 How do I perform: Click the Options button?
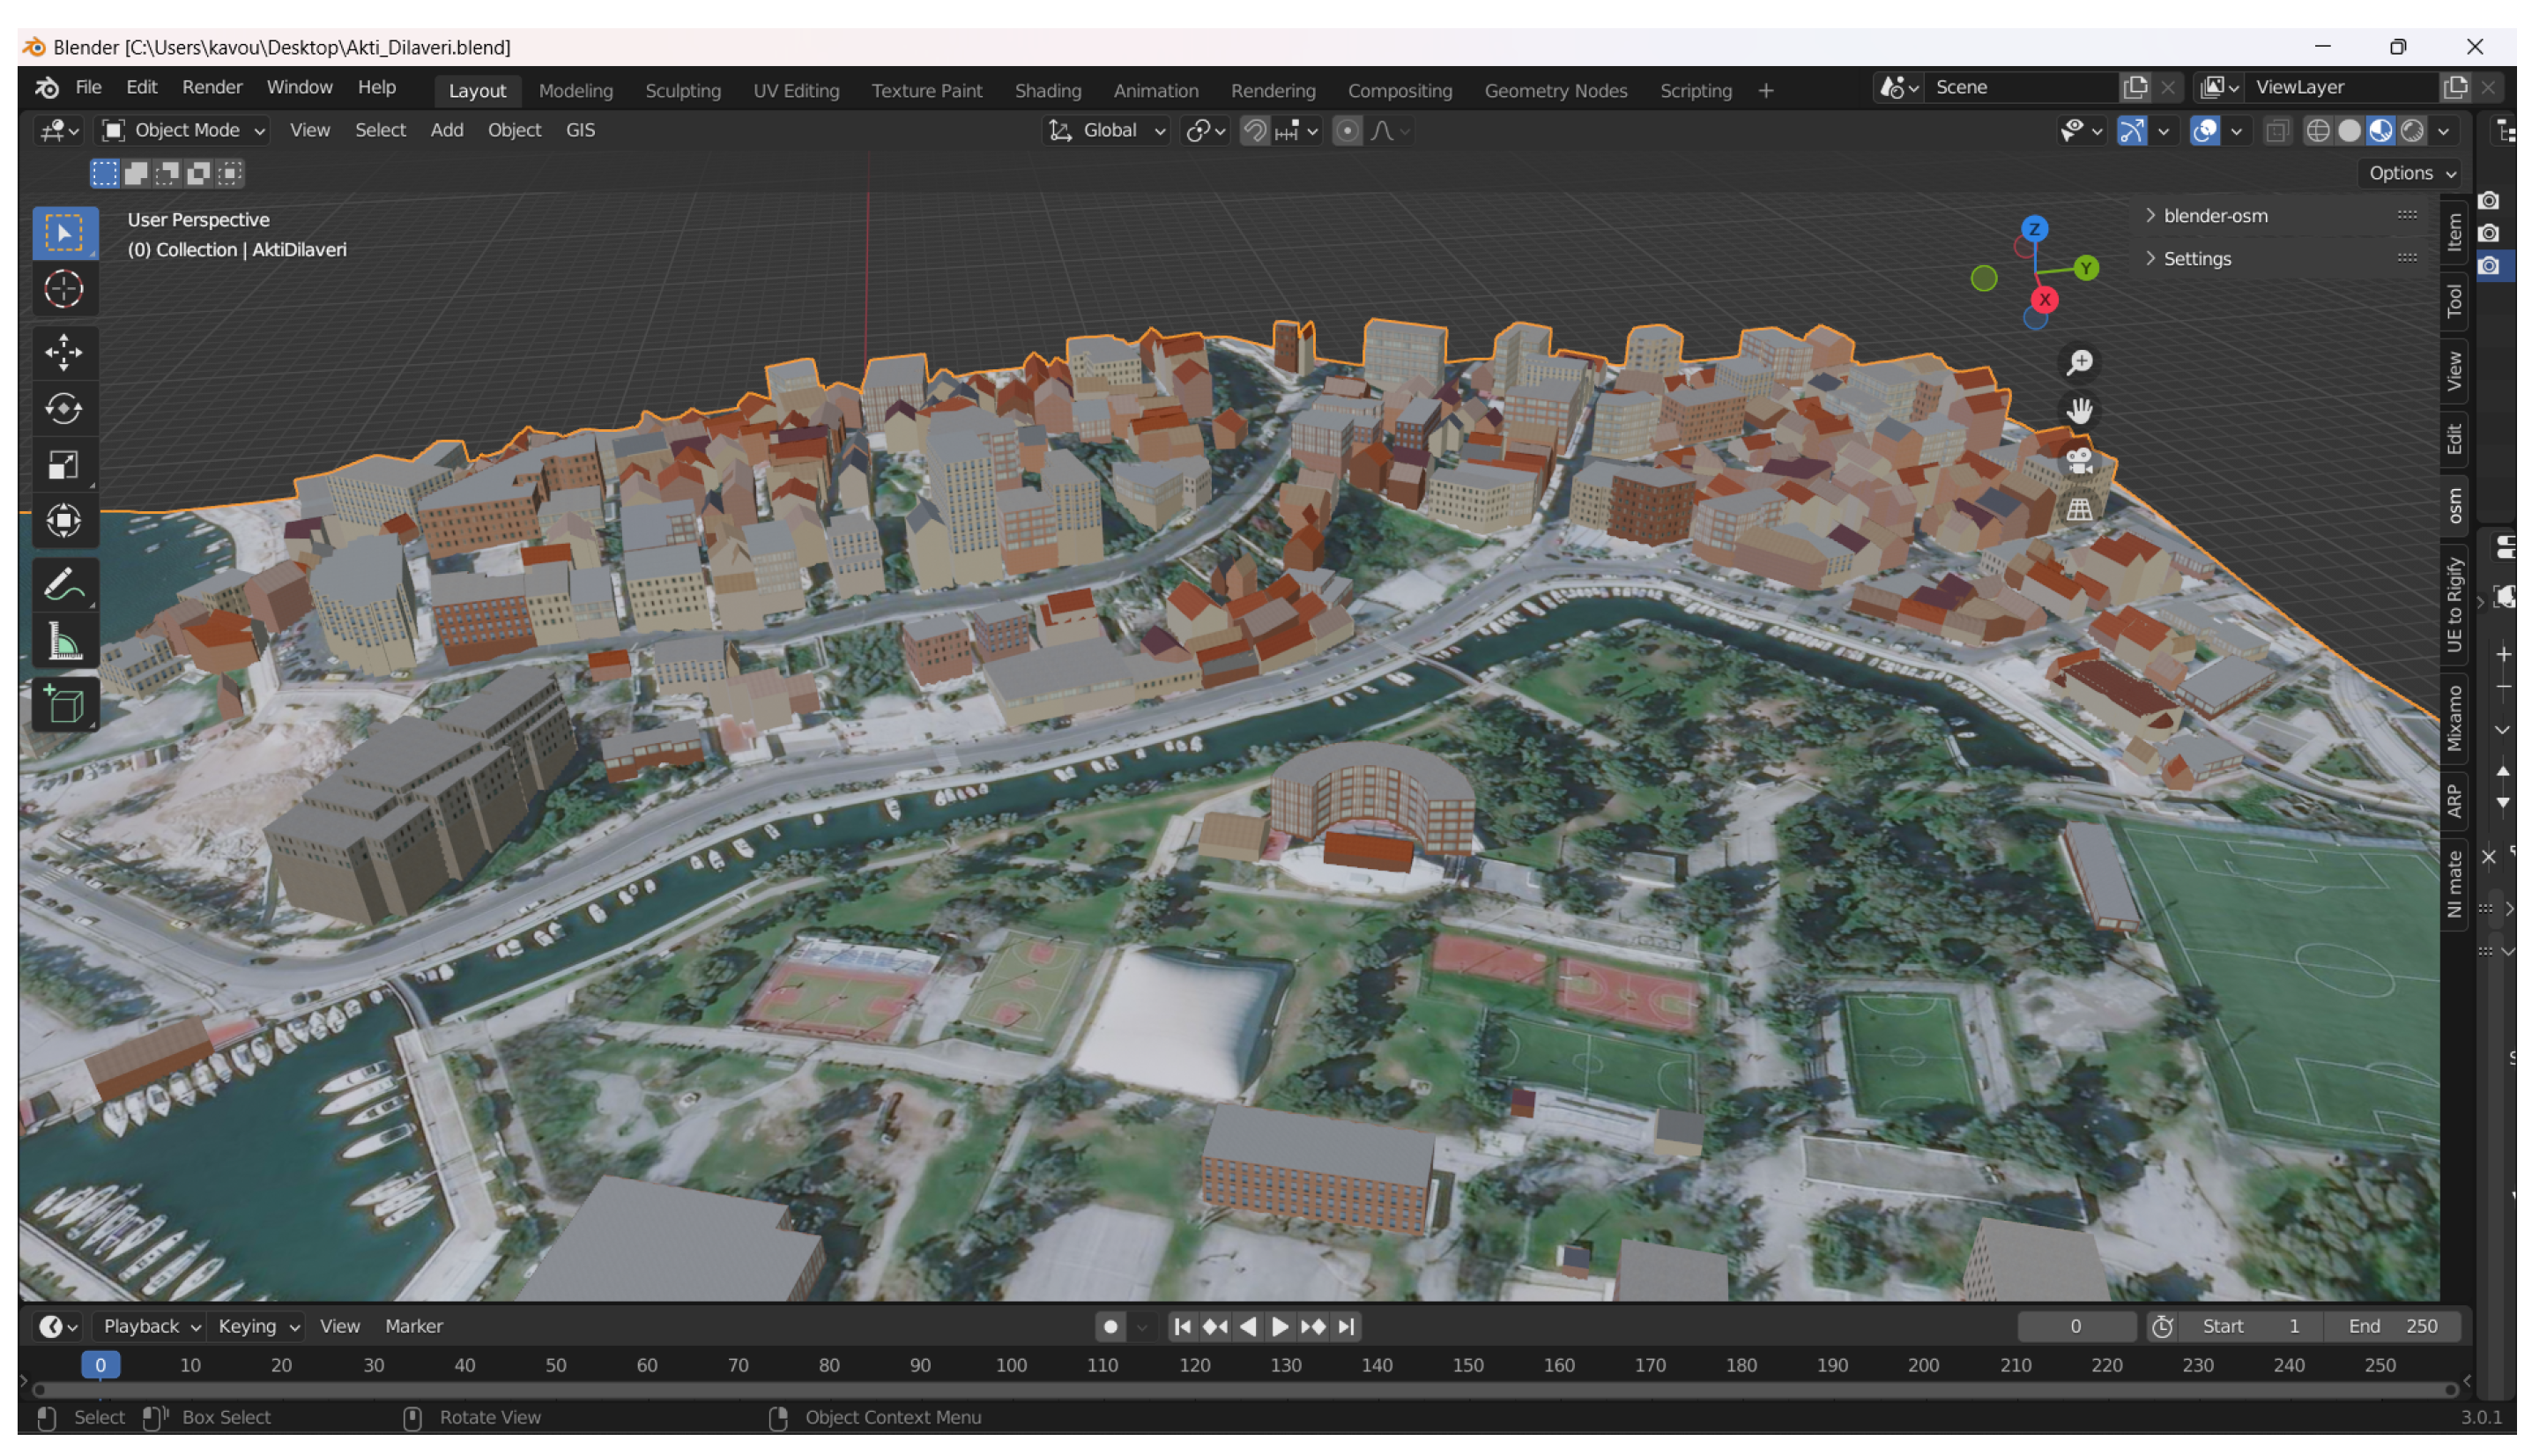[x=2410, y=173]
